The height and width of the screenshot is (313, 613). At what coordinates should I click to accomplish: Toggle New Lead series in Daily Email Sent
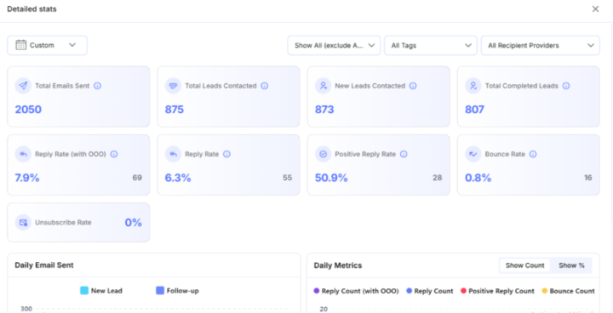(x=101, y=290)
